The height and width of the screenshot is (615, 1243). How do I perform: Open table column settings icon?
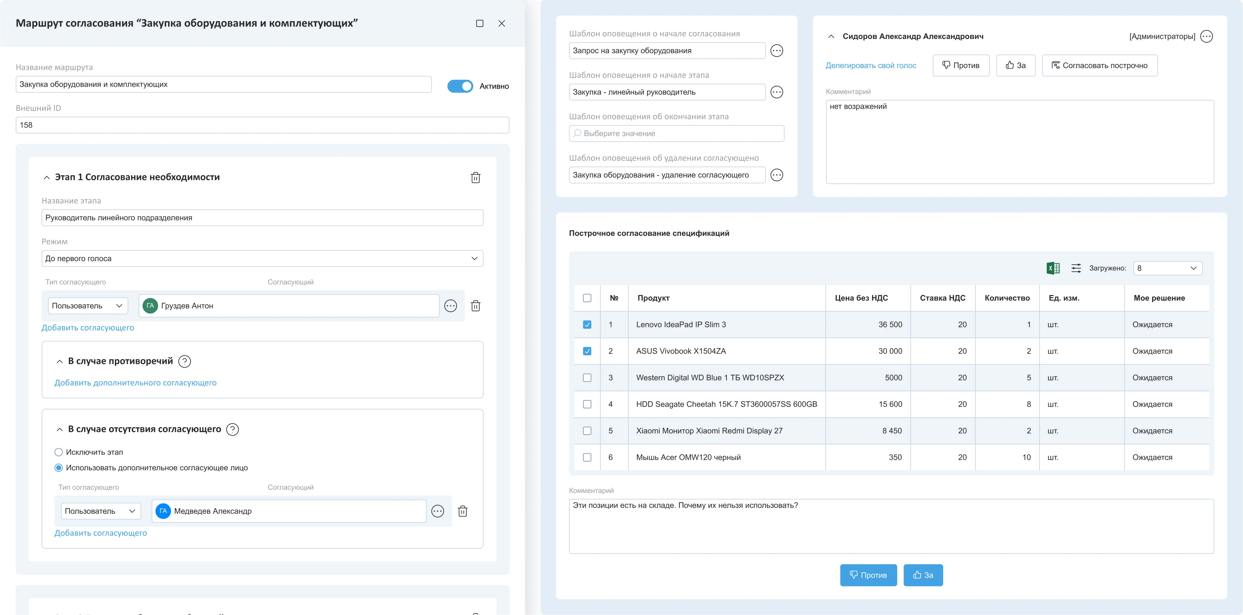point(1076,268)
